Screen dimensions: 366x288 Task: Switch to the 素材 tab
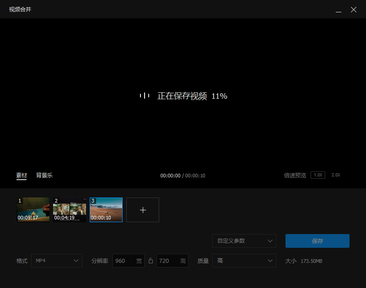tap(22, 175)
